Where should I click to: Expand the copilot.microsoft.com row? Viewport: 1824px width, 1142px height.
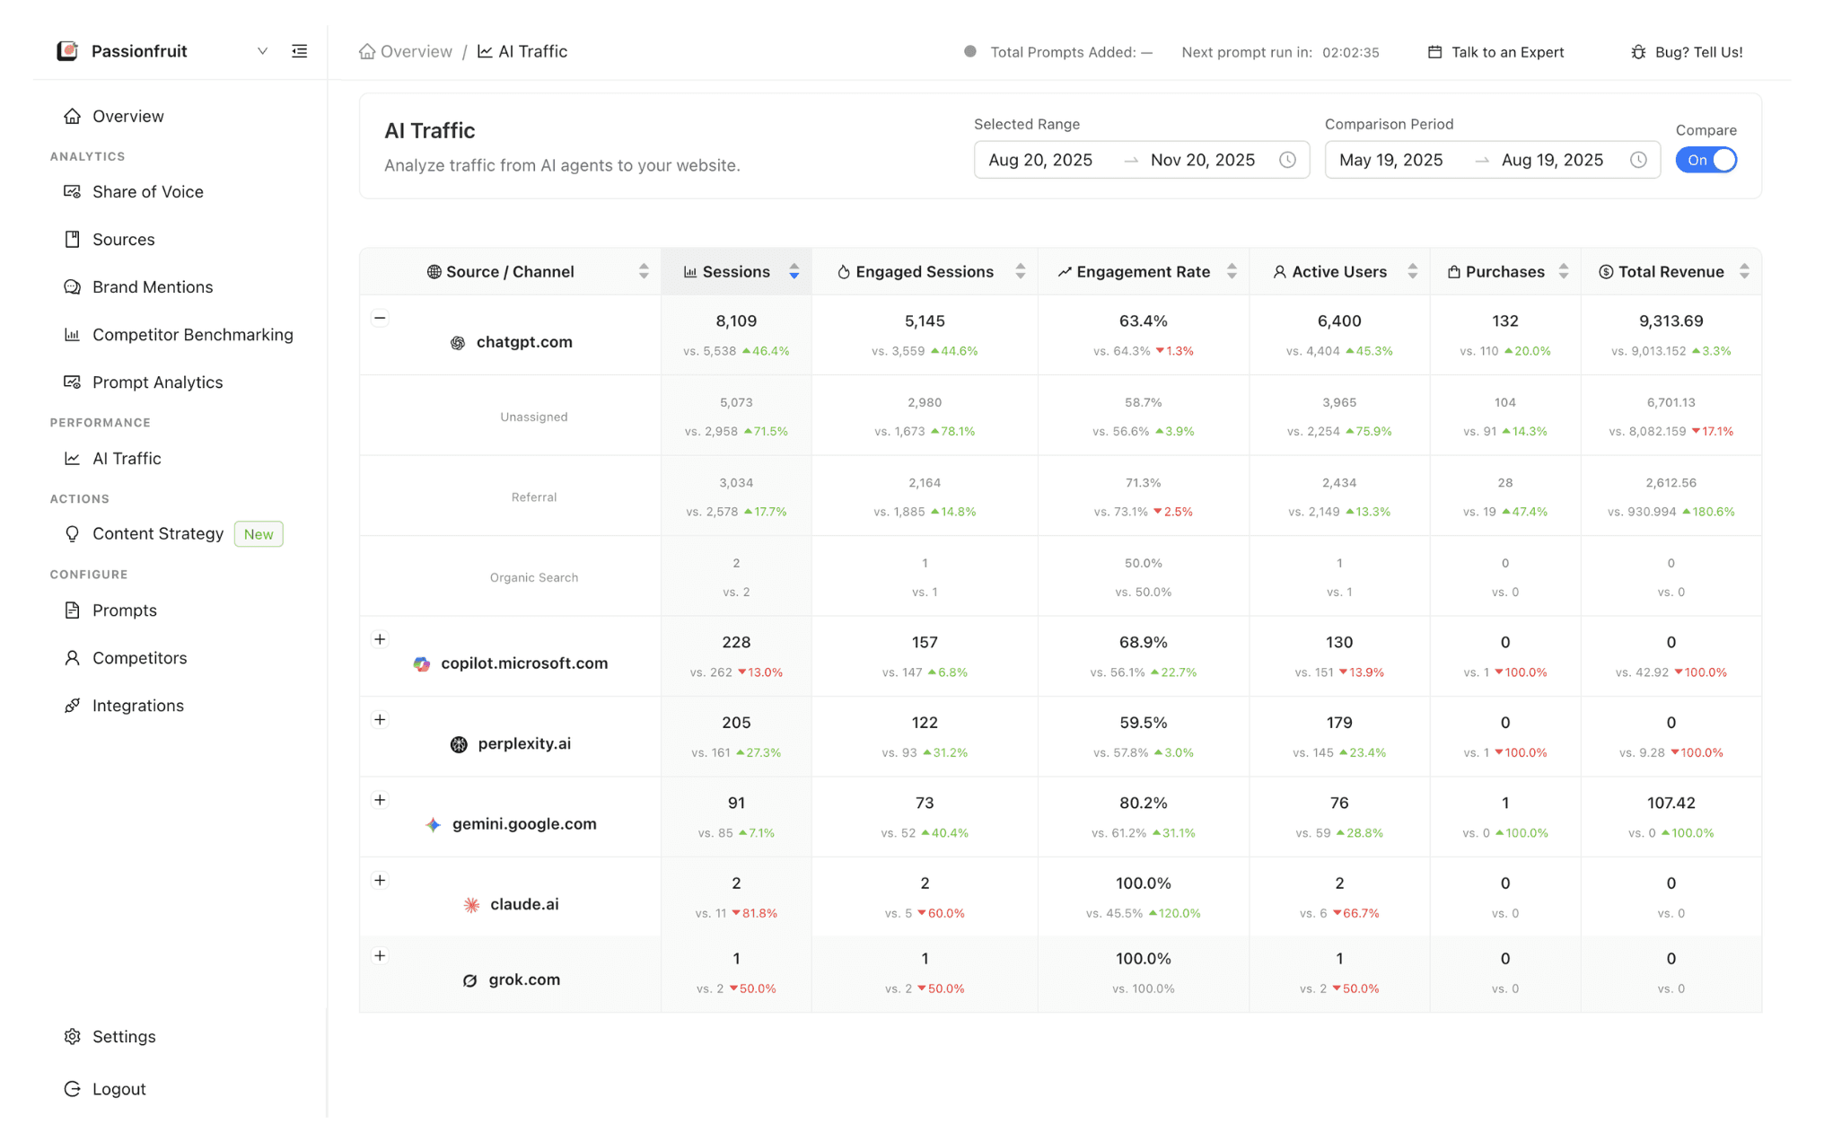(380, 639)
